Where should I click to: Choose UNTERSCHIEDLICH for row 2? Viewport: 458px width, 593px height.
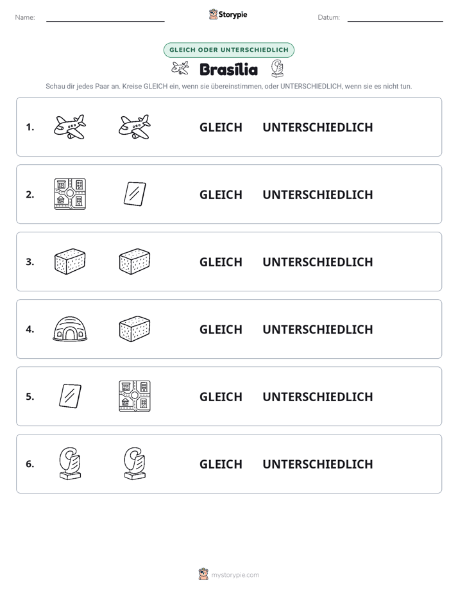tap(318, 194)
